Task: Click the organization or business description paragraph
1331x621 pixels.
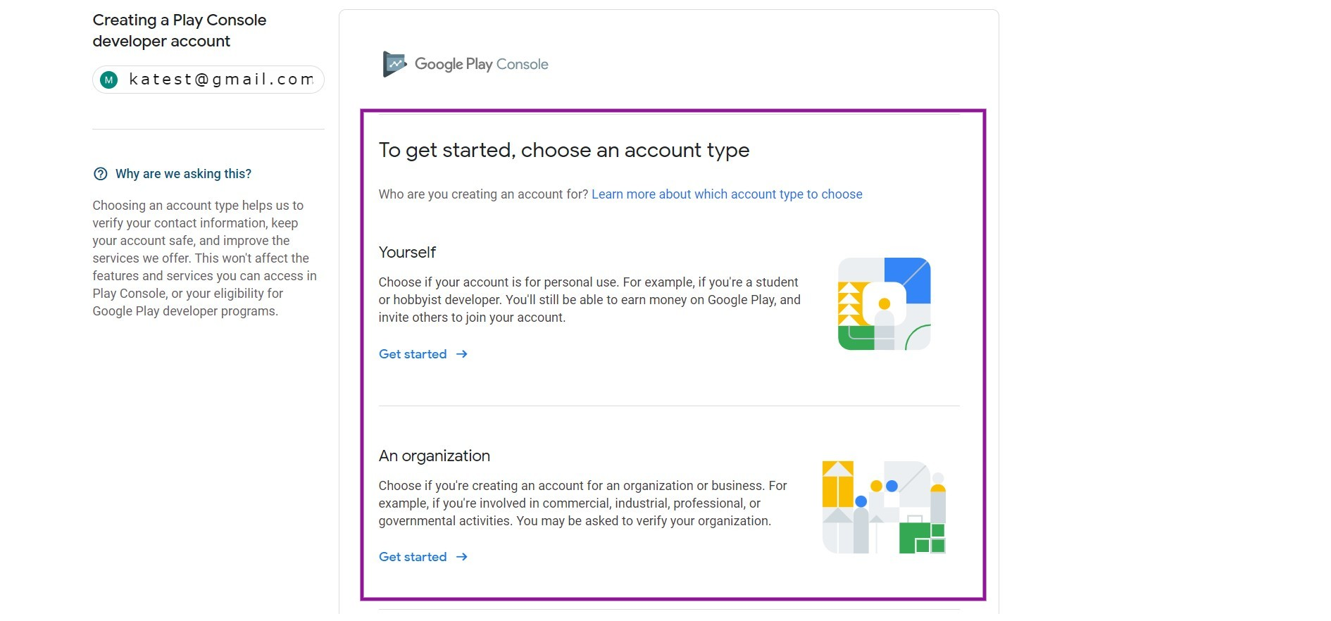Action: [582, 503]
